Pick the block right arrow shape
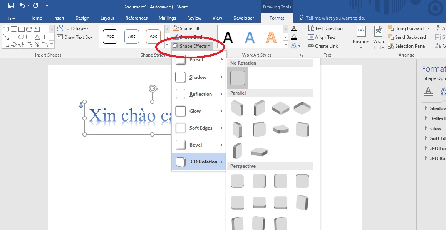Image resolution: width=446 pixels, height=230 pixels. click(x=13, y=45)
